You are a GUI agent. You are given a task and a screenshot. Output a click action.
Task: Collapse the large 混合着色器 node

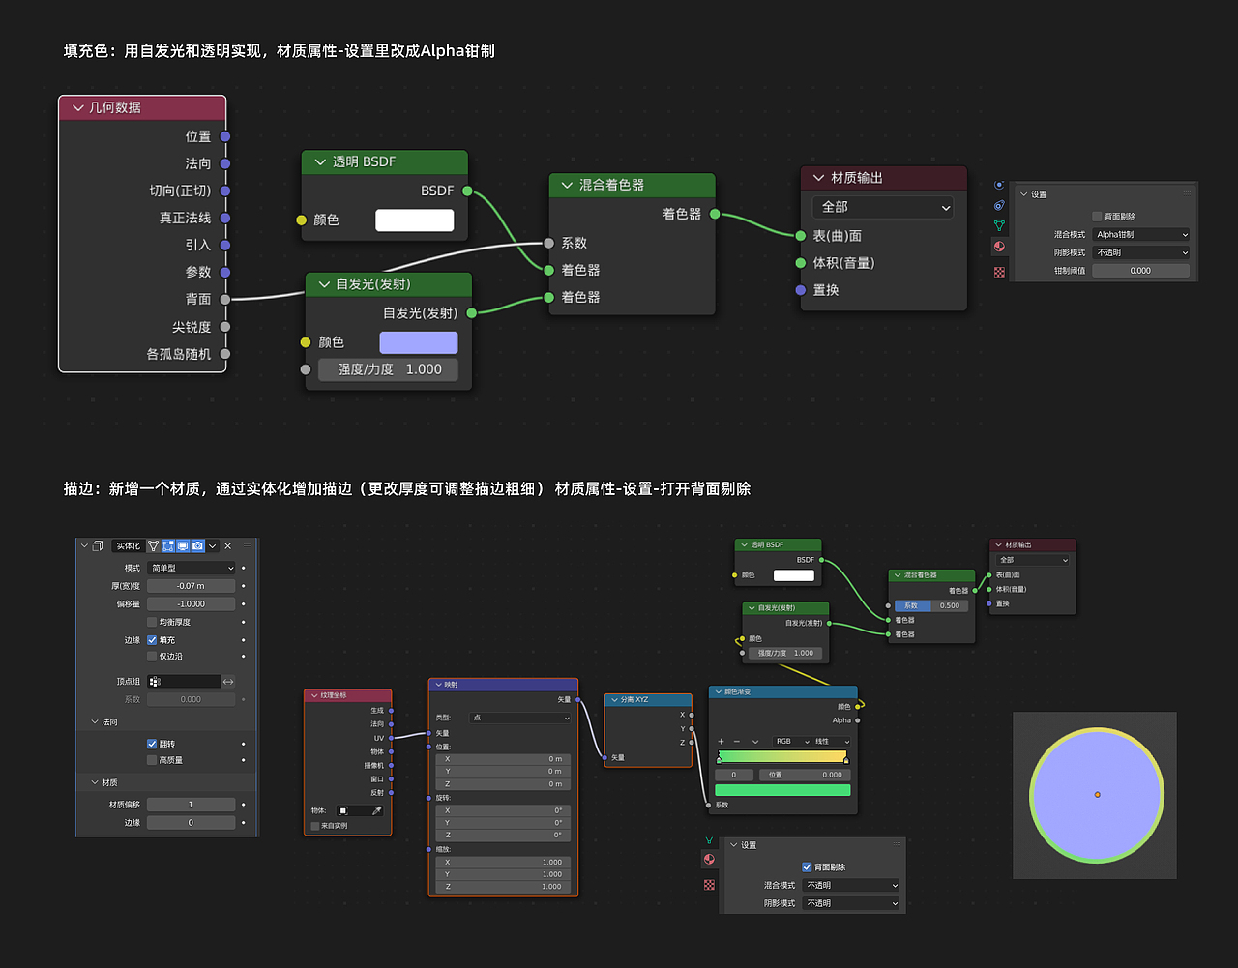click(x=568, y=185)
